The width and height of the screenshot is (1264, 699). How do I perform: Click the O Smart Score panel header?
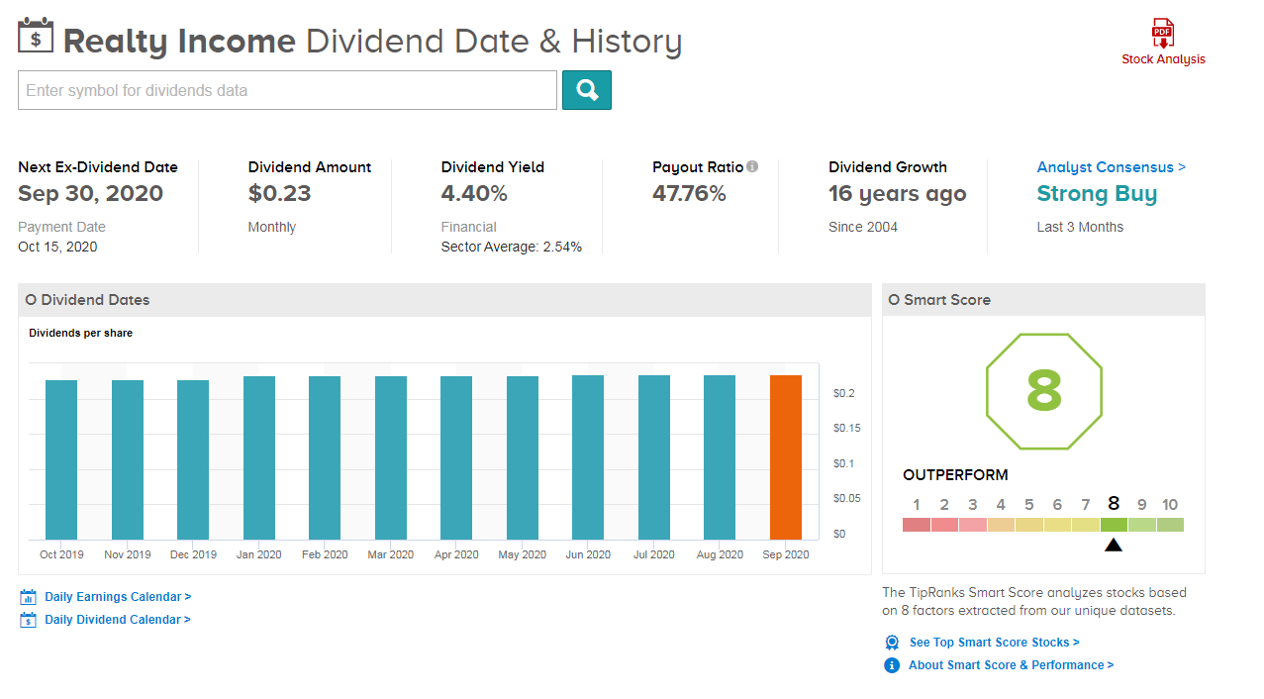coord(1043,300)
